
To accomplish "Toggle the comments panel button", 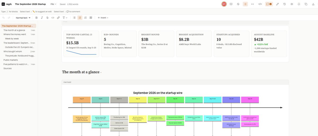I will (269, 4).
